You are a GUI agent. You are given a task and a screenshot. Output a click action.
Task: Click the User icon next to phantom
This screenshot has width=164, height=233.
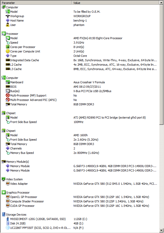(x=8, y=25)
